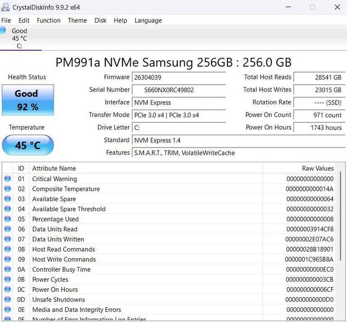The height and width of the screenshot is (324, 347).
Task: Select the Critical Warning attribute name
Action: point(55,179)
